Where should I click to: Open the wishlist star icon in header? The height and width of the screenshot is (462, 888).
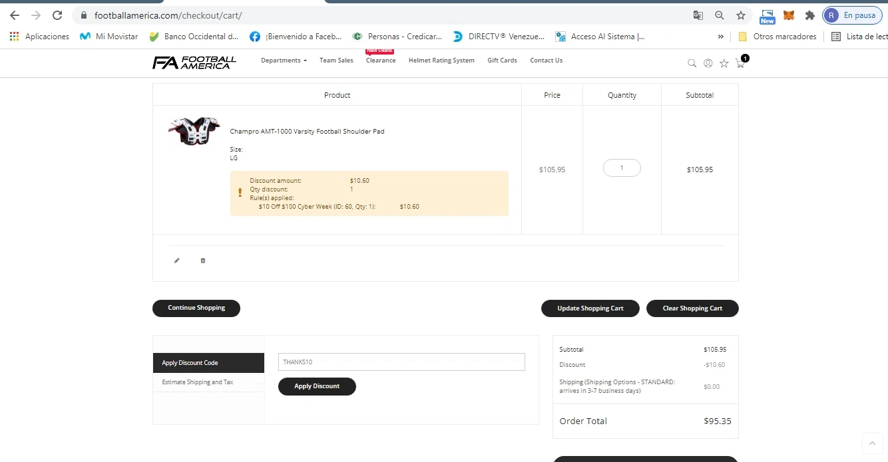coord(724,63)
